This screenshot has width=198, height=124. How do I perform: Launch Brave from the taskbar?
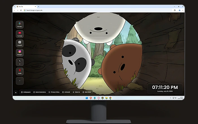coord(91,98)
